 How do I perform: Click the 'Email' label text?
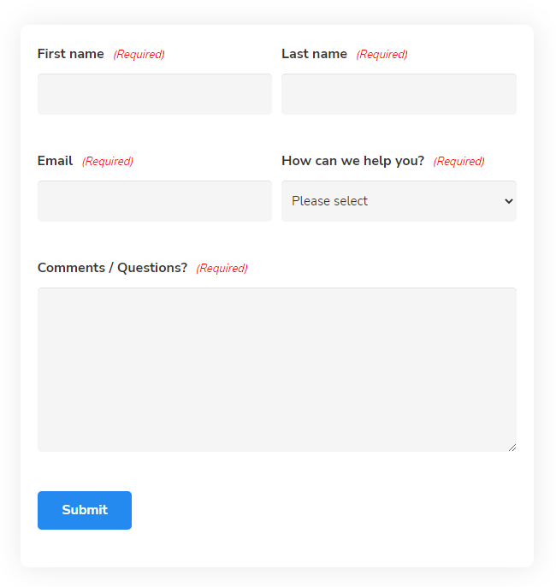[55, 161]
